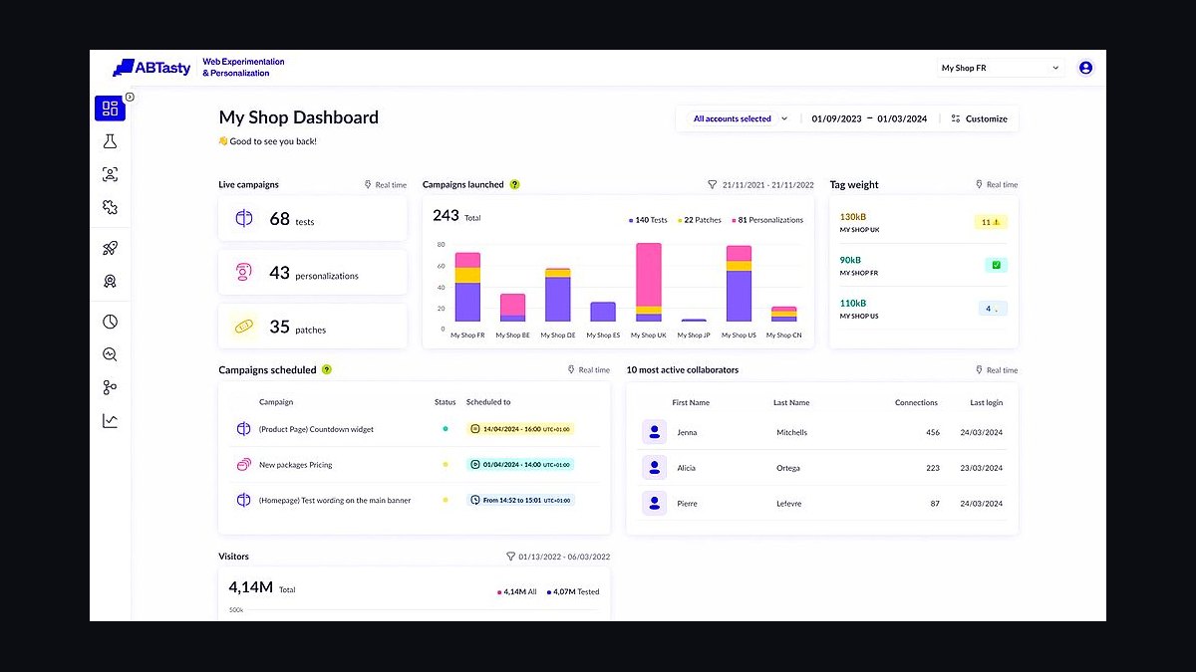Open the Dashboard sidebar icon

click(x=110, y=108)
